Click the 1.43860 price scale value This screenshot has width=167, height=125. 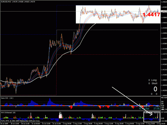[164, 18]
